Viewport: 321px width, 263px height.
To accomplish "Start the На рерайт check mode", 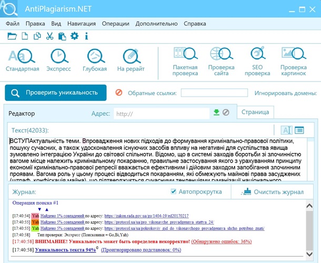I will [x=131, y=60].
